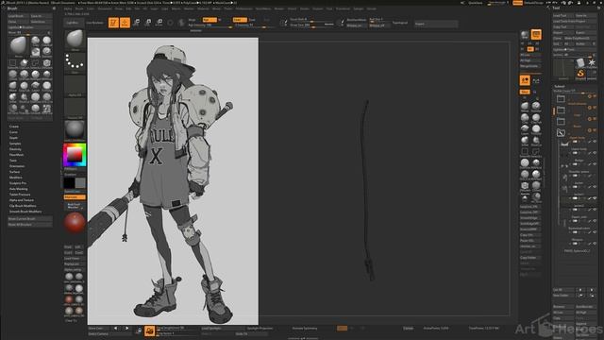Open the dotted Stroke type thumbnail
The height and width of the screenshot is (340, 604).
75,63
